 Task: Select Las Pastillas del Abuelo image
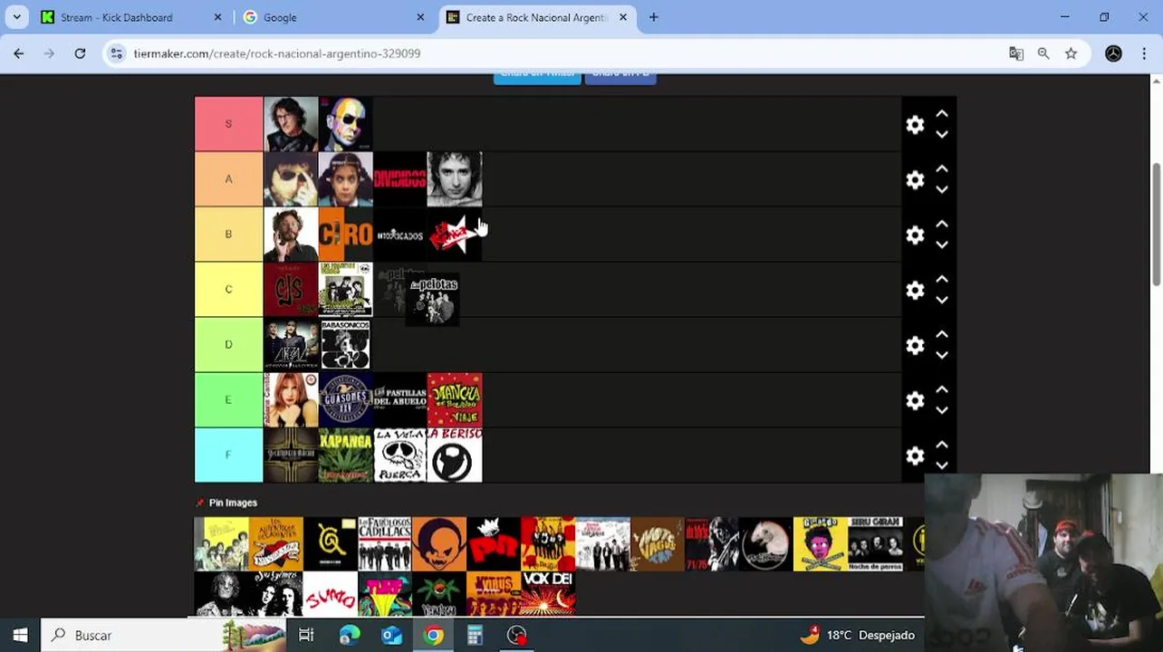[399, 400]
